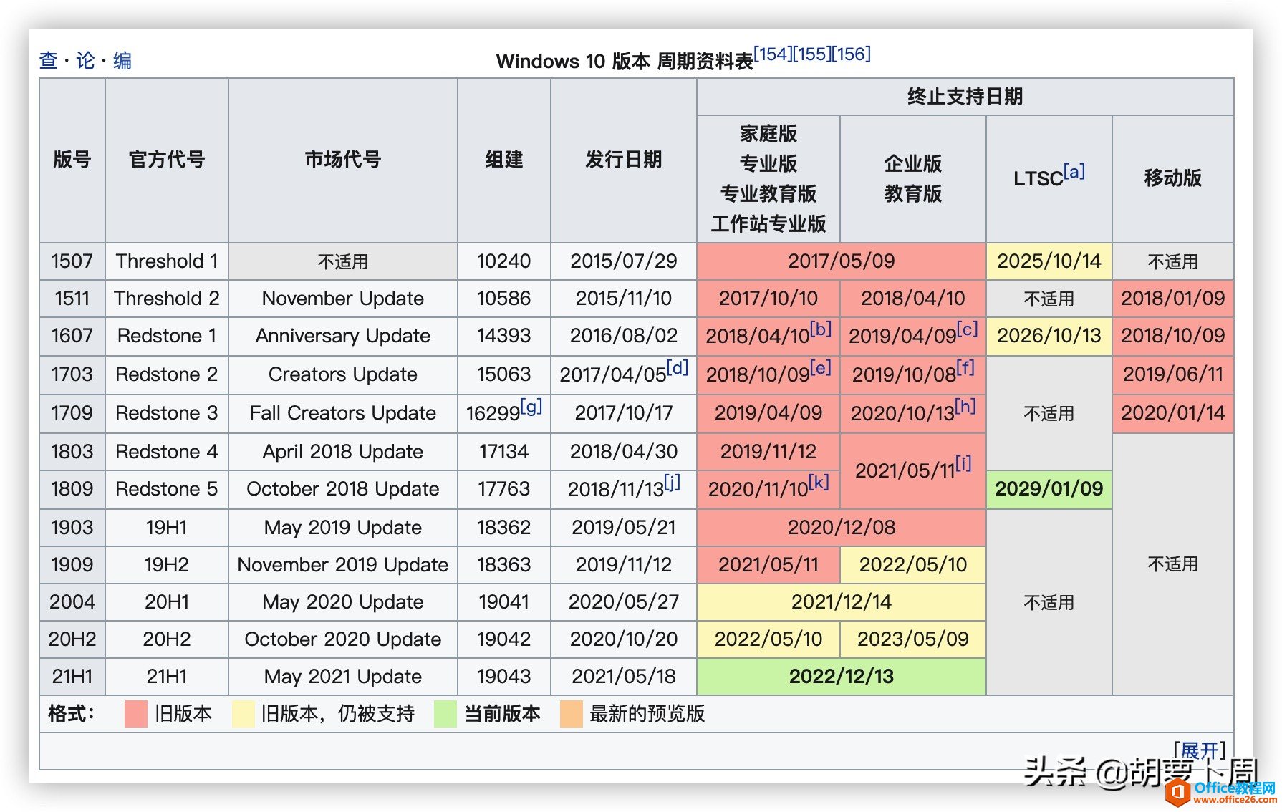Click the green 当前版本 legend swatch
This screenshot has height=812, width=1282.
(445, 714)
